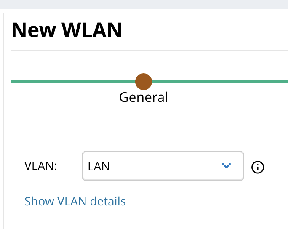
Task: Open the VLAN dropdown
Action: tap(163, 166)
